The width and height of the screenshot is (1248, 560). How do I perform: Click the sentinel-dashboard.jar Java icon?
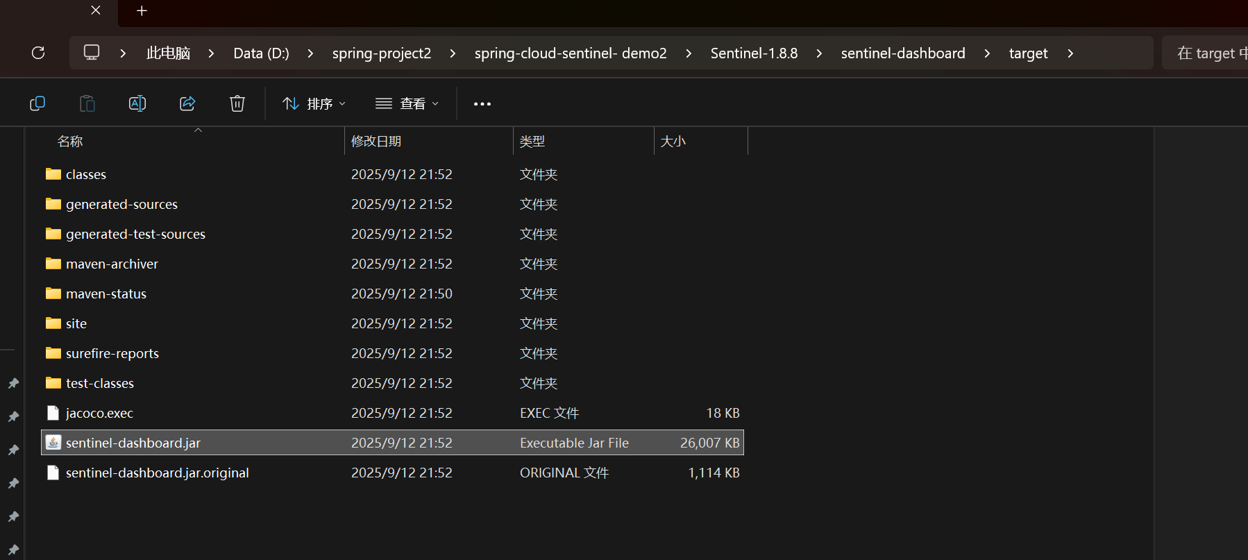(53, 442)
